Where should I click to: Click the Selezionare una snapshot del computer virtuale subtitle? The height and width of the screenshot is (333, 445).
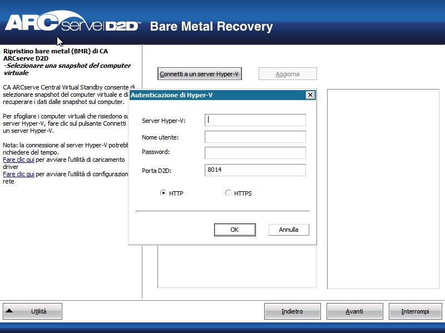point(67,69)
